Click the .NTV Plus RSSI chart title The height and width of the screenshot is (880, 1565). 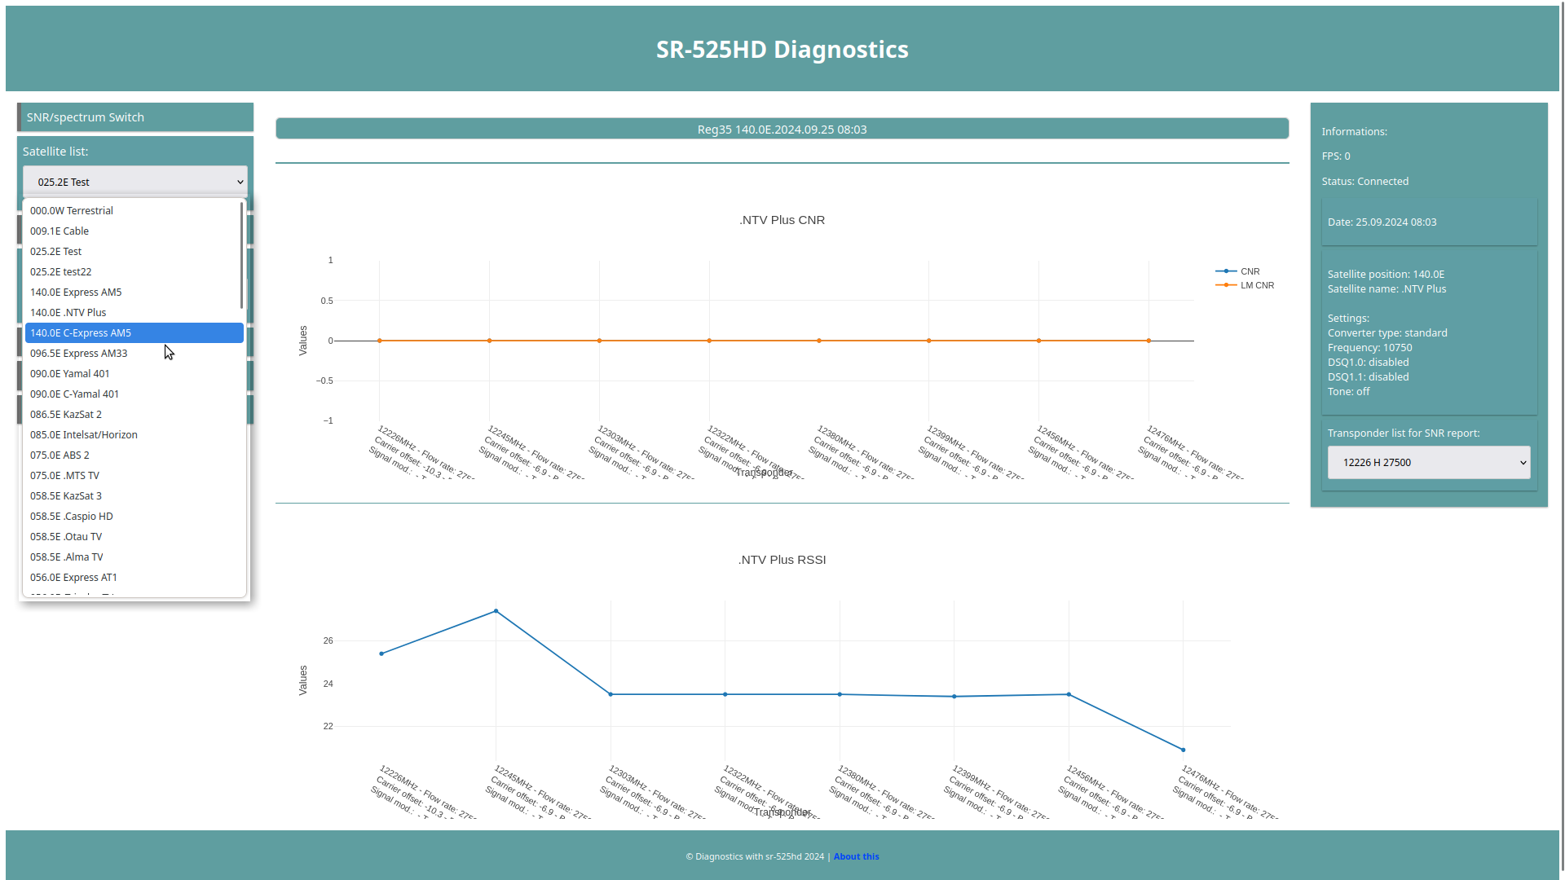point(782,560)
